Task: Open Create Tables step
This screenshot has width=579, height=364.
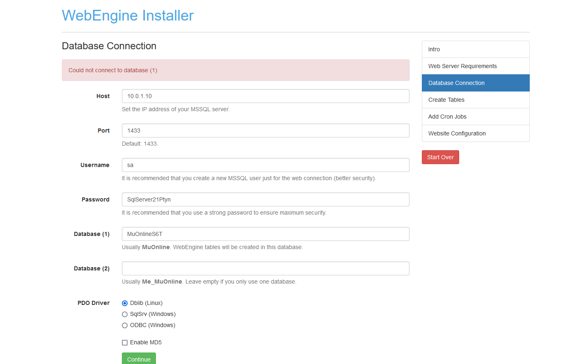Action: coord(475,100)
